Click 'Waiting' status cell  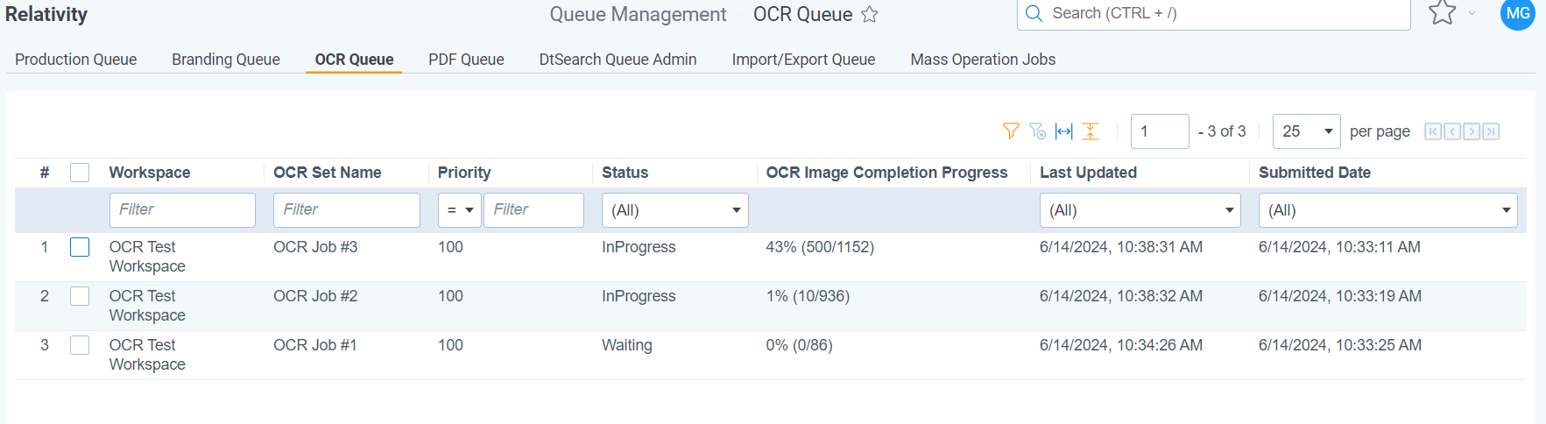[627, 345]
